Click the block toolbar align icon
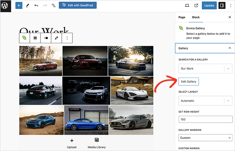This screenshot has height=151, width=235. pyautogui.click(x=35, y=38)
